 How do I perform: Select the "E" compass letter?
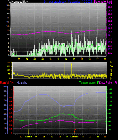[111, 75]
